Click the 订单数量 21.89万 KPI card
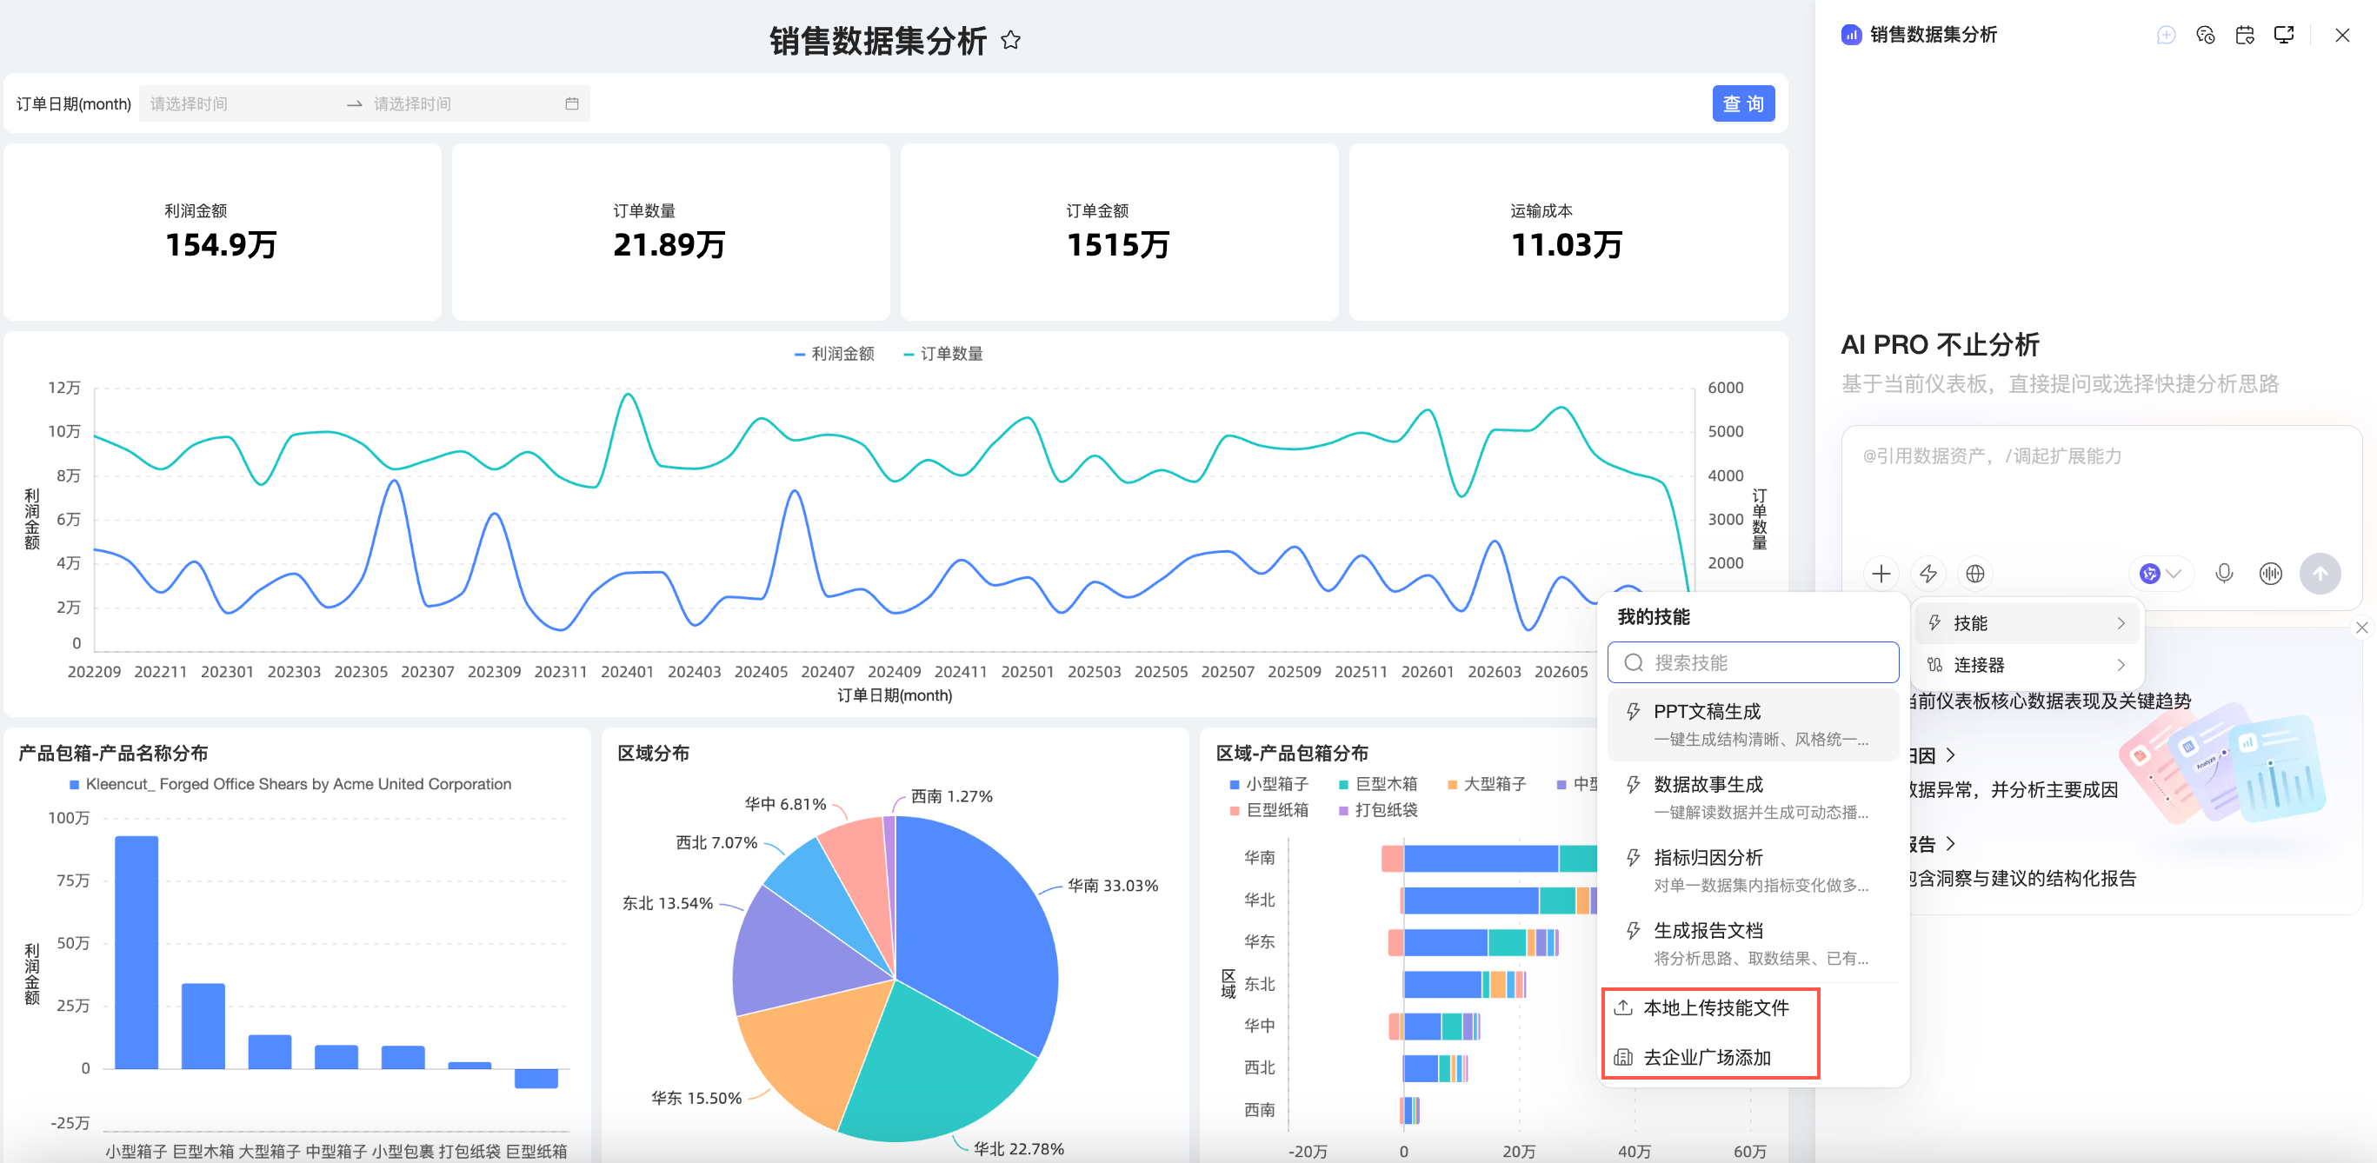 (671, 231)
